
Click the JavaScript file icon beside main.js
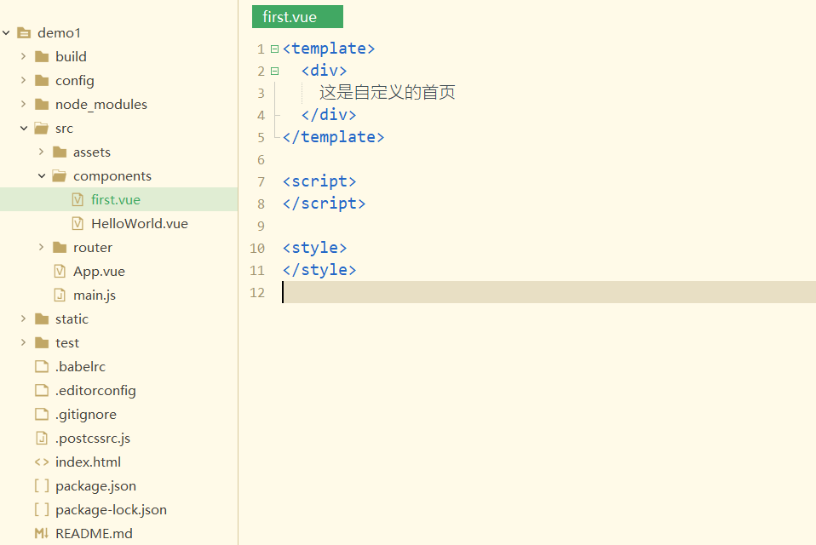point(60,295)
